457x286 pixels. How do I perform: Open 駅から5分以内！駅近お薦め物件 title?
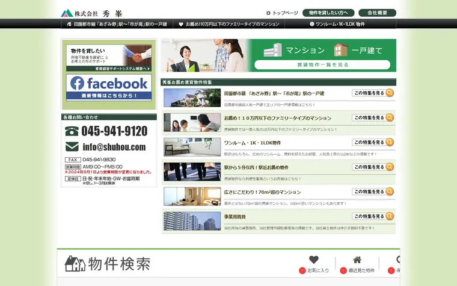point(256,167)
